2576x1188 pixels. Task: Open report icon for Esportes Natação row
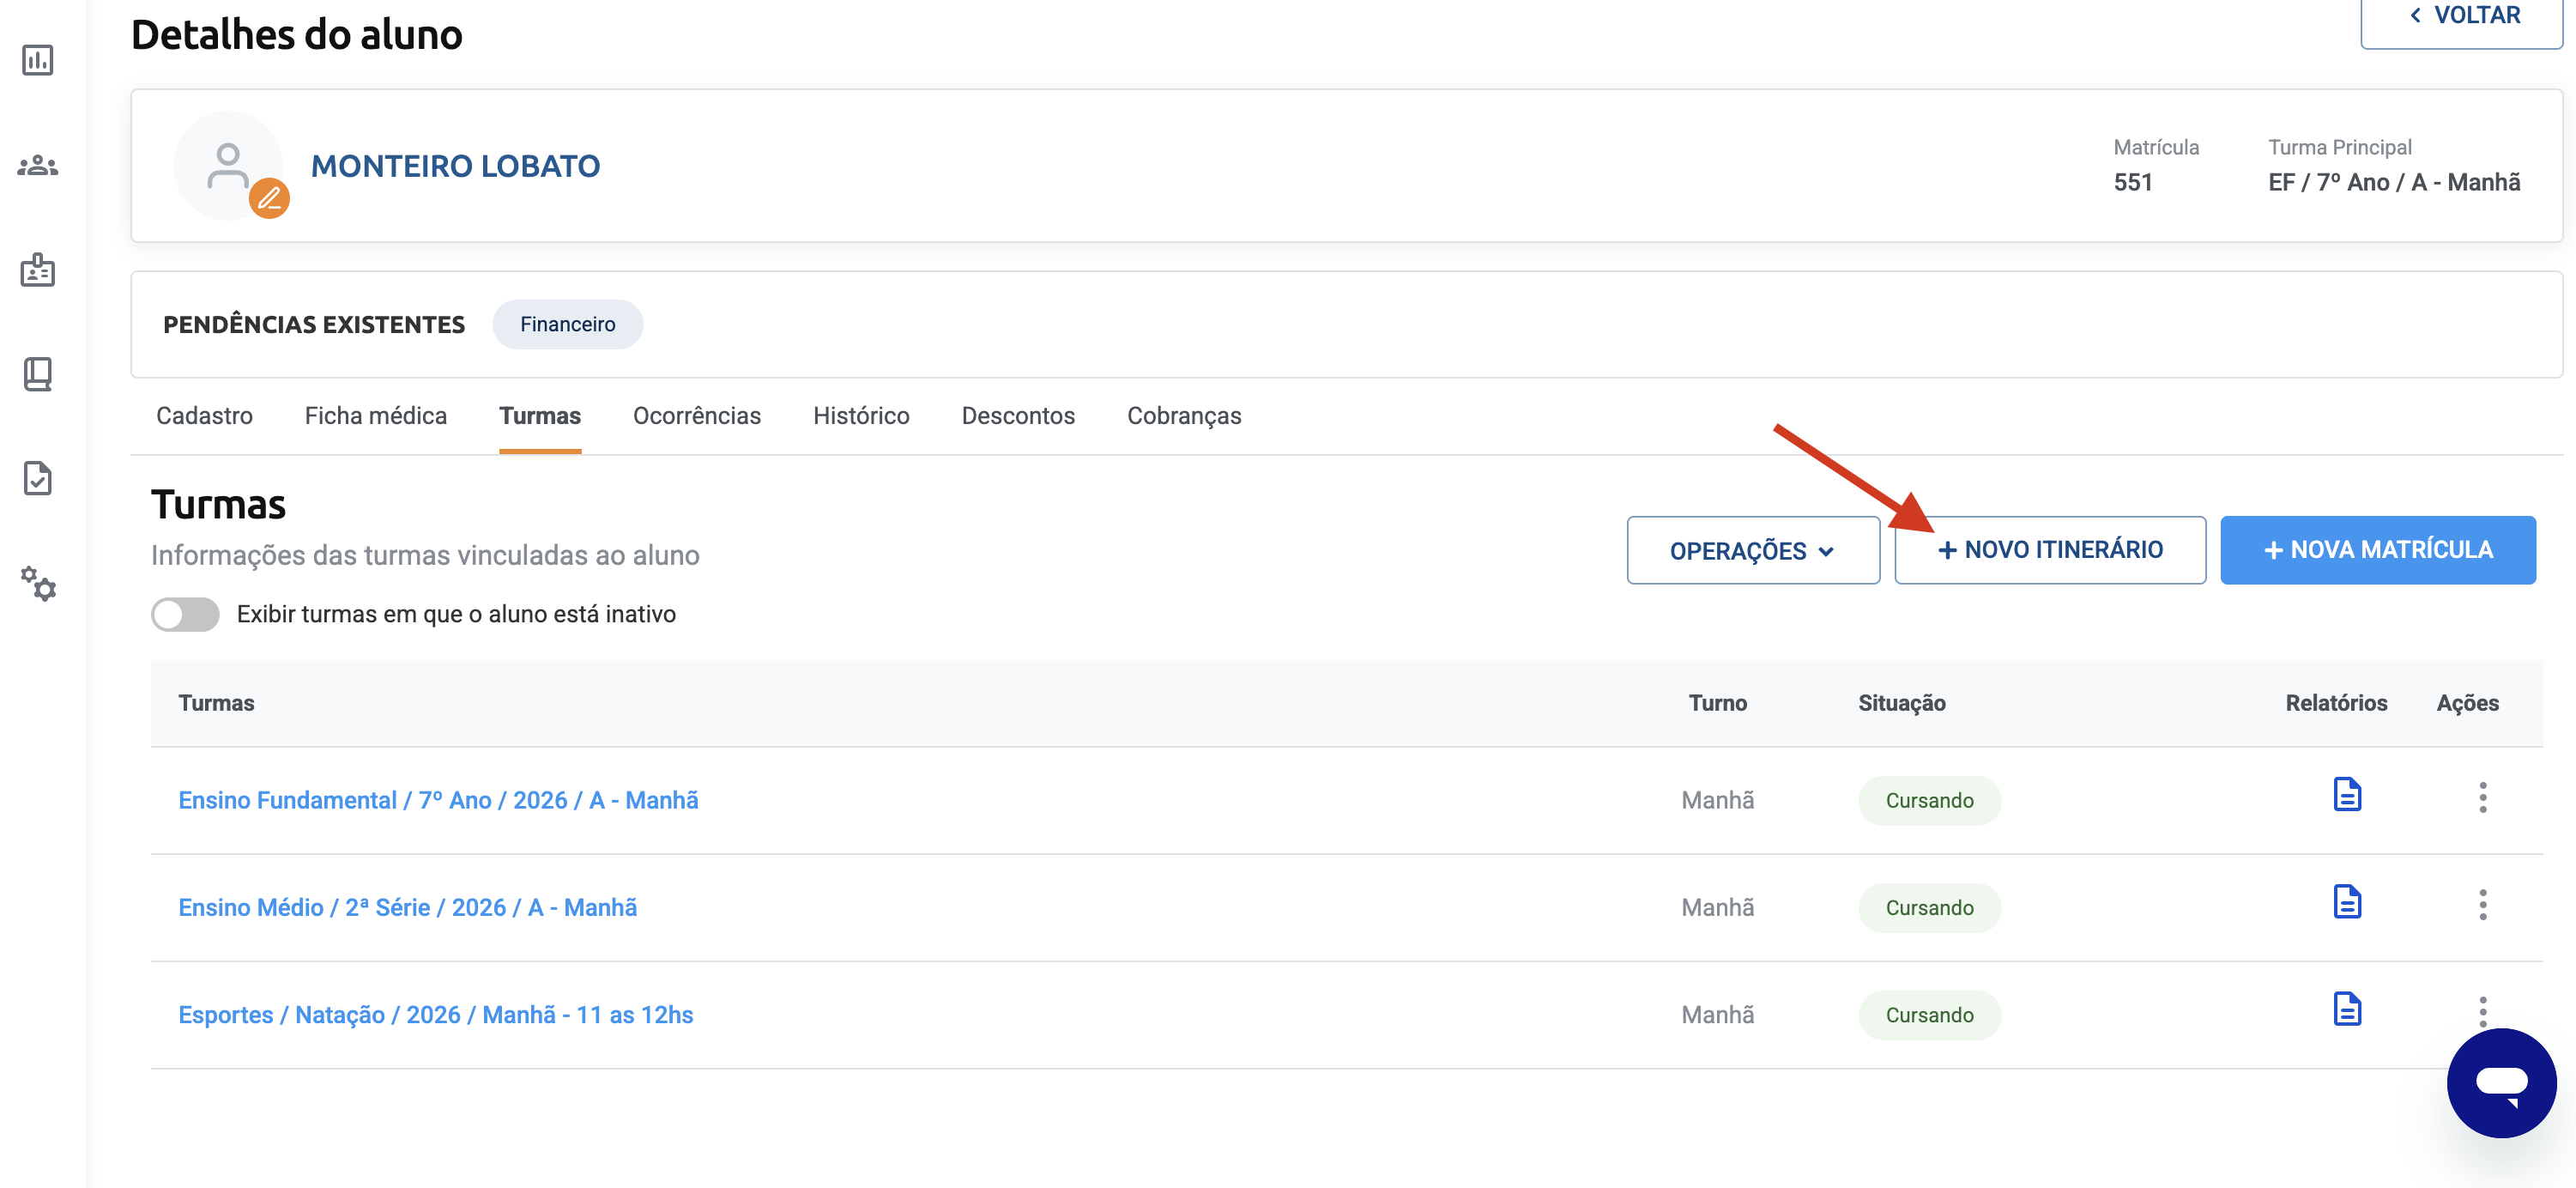tap(2346, 1009)
